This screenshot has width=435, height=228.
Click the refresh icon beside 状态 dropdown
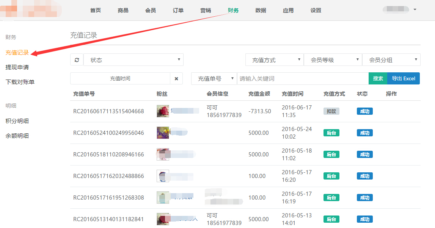click(77, 60)
